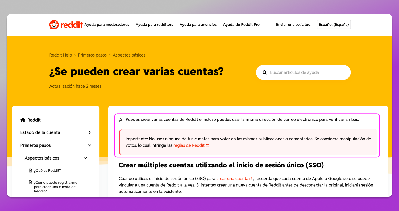Image resolution: width=399 pixels, height=211 pixels.
Task: Collapse the Primeros pasos section chevron
Action: point(90,145)
